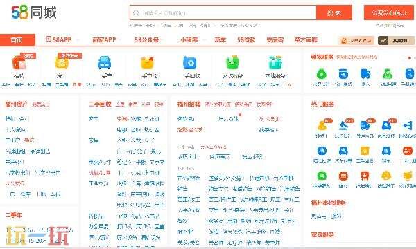Image resolution: width=416 pixels, height=249 pixels.
Task: Go to the 首页 tab
Action: pos(17,40)
